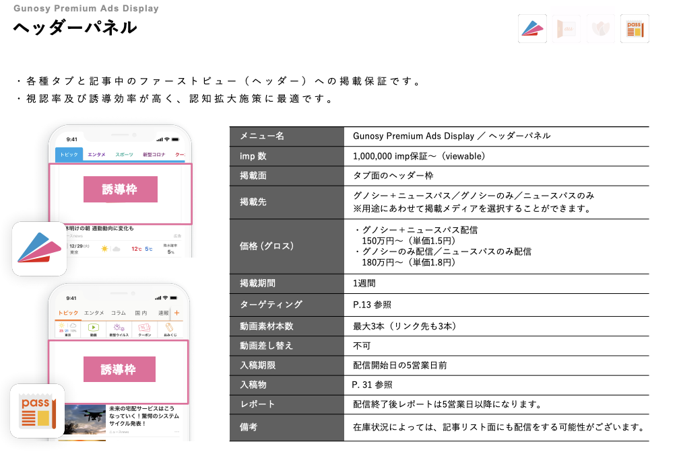Click the 誘導枠 banner in lower phone
Viewport: 681px width, 456px height.
coord(119,370)
